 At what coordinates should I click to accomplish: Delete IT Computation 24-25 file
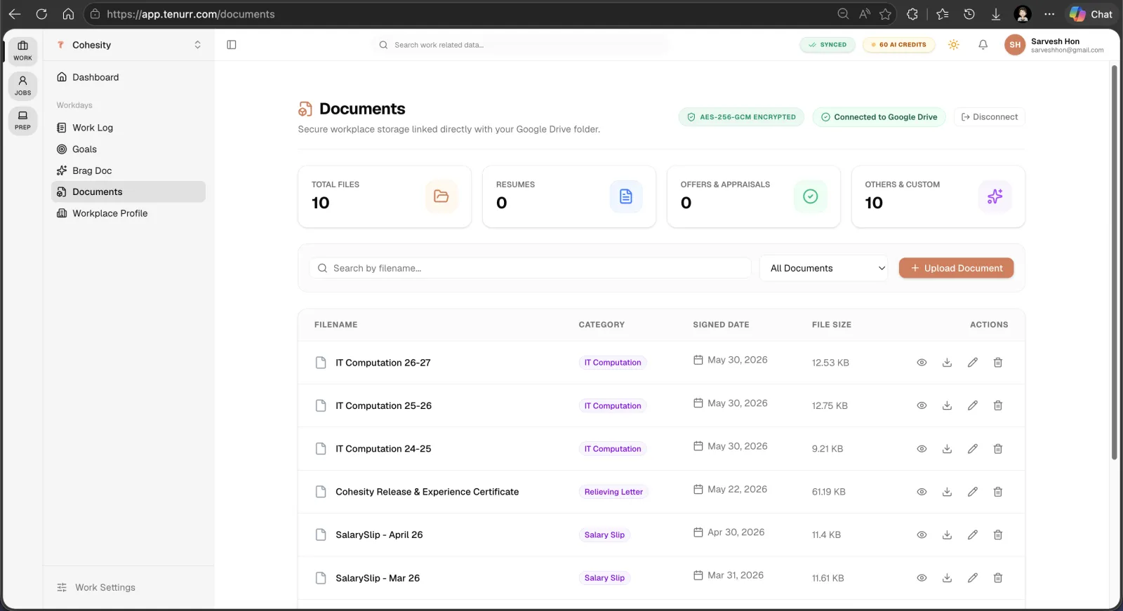[998, 449]
